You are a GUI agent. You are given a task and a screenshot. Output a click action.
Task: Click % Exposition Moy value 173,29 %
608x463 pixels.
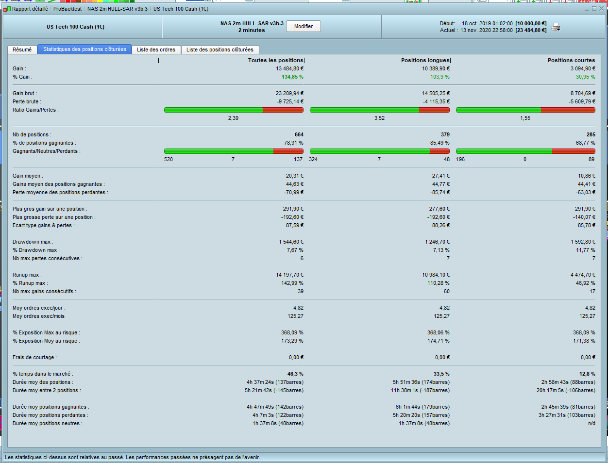click(292, 341)
